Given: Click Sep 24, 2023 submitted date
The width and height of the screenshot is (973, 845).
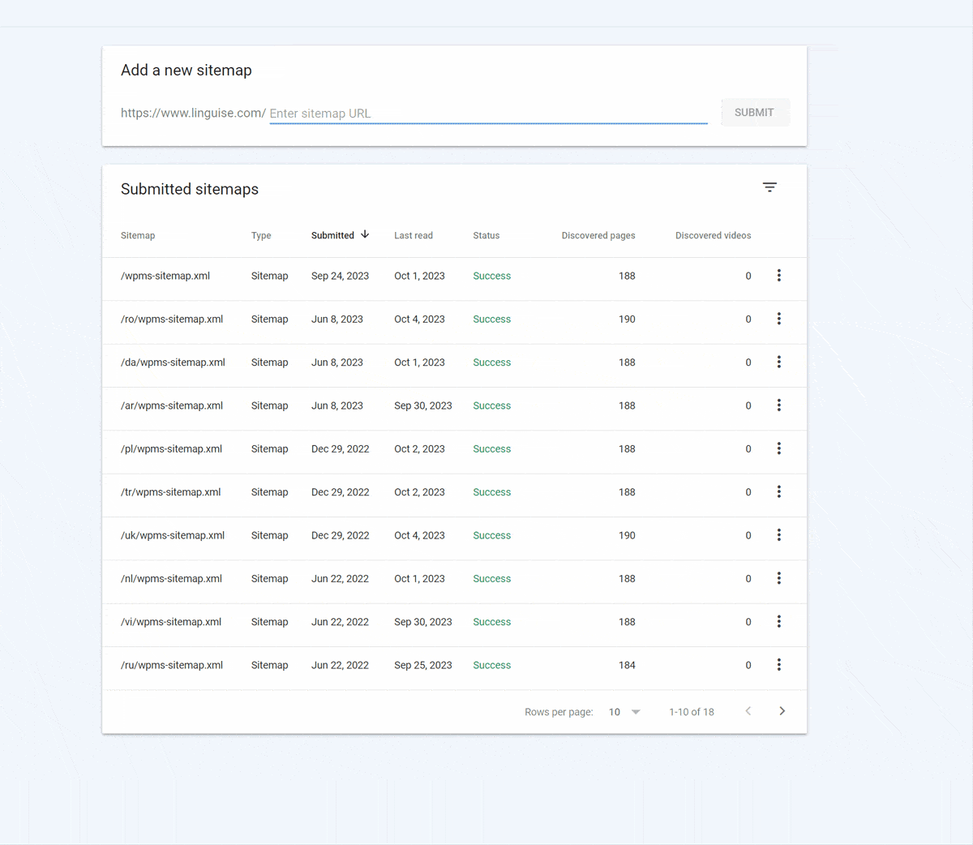Looking at the screenshot, I should point(340,276).
